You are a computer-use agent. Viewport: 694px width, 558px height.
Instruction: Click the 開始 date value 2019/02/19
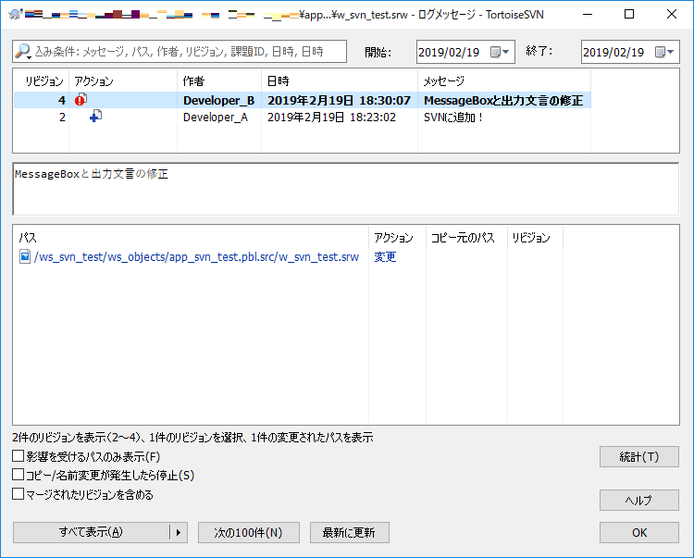tap(449, 52)
